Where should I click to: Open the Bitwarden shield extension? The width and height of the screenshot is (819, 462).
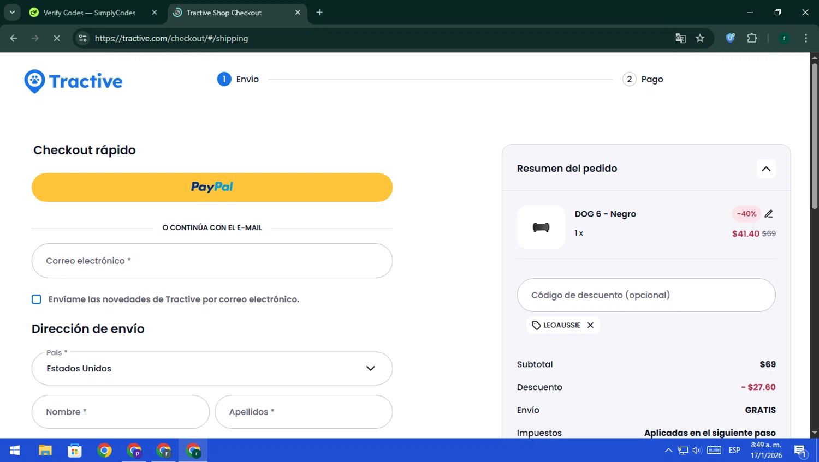click(x=730, y=38)
